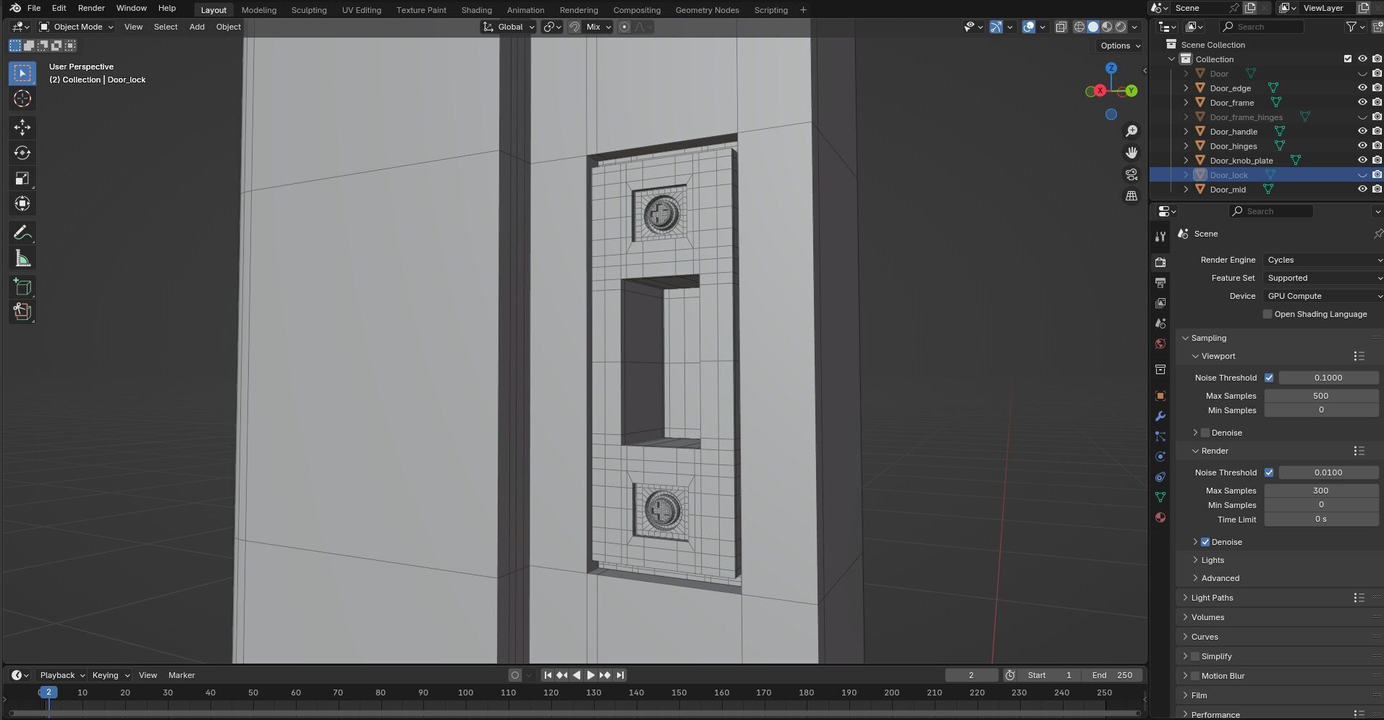Play animation forward
The image size is (1384, 720).
[x=590, y=675]
